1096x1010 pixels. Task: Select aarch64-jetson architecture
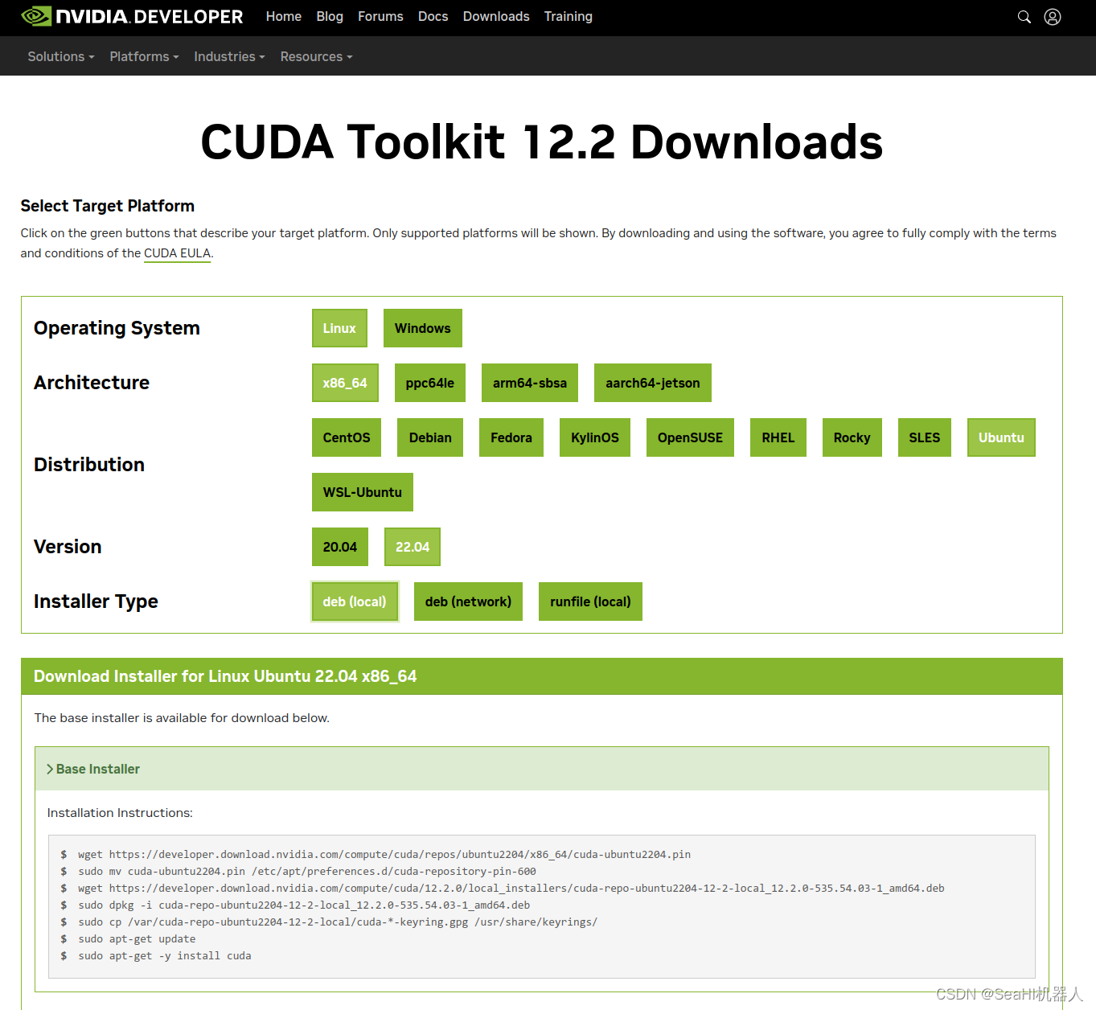coord(653,383)
